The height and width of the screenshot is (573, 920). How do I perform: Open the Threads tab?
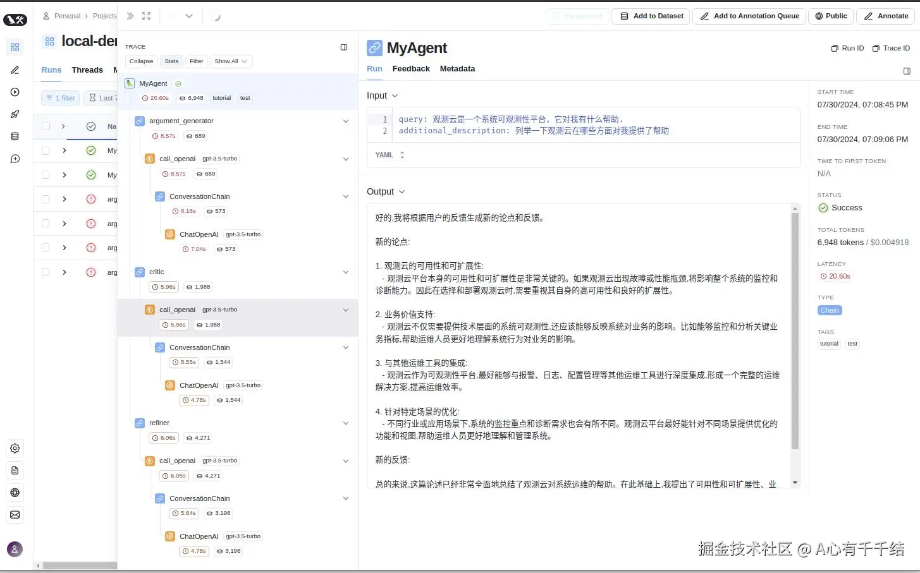click(87, 69)
